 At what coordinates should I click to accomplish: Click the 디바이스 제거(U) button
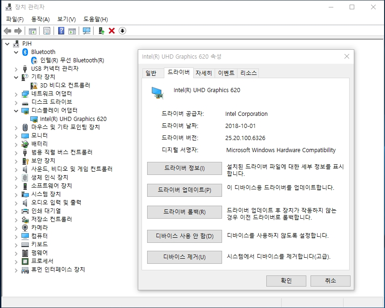tap(184, 257)
